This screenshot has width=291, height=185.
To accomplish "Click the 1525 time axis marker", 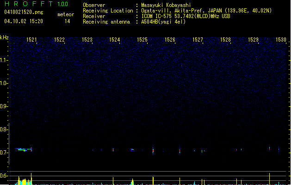I will point(142,40).
